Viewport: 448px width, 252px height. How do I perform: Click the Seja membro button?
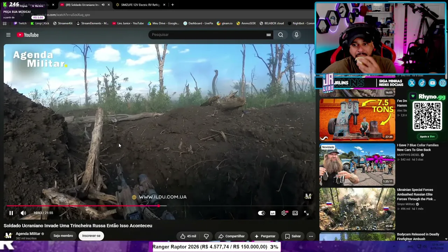point(63,236)
